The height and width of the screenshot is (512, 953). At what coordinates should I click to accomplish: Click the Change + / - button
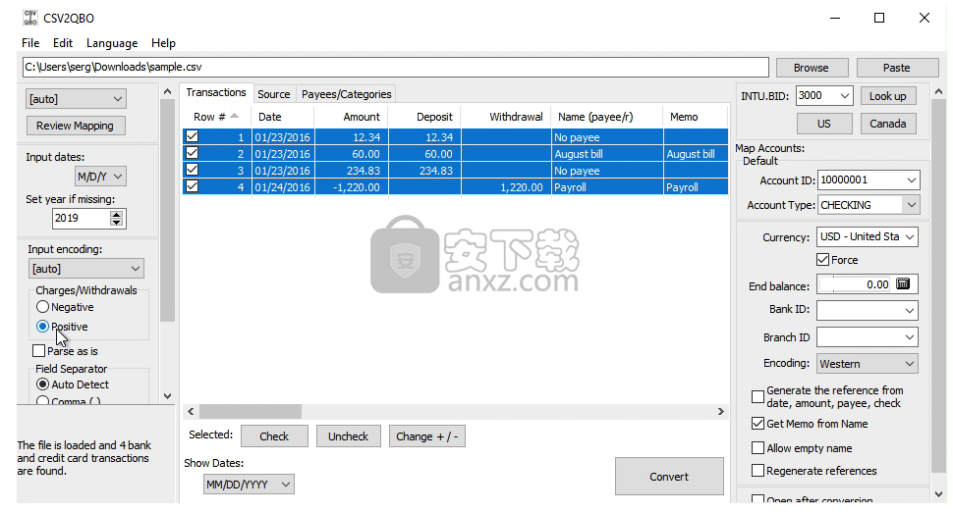click(426, 436)
